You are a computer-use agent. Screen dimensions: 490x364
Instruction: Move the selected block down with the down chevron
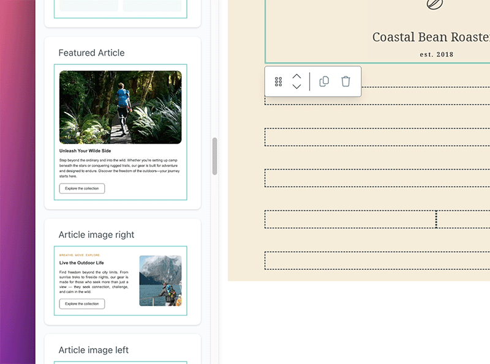297,87
